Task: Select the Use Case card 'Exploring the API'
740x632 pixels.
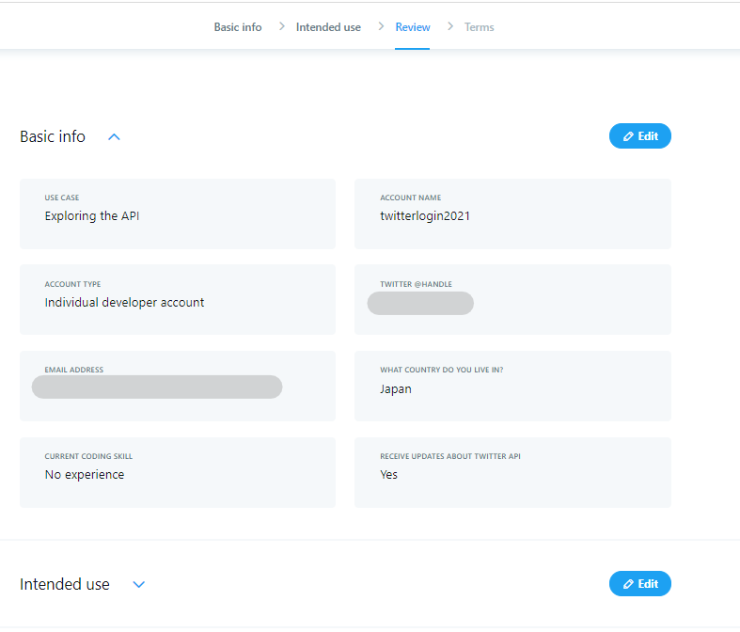Action: click(177, 214)
